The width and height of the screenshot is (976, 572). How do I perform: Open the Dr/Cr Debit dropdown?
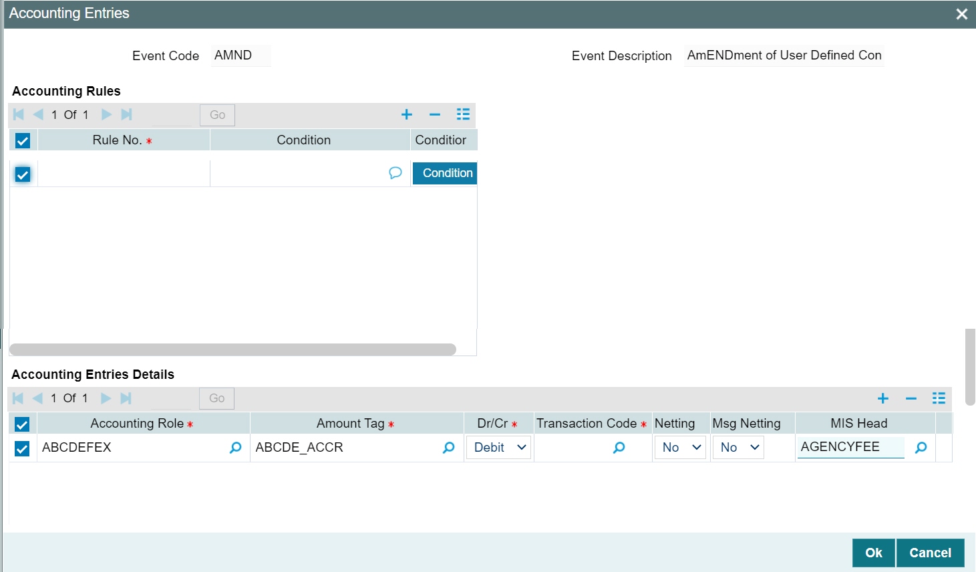point(499,448)
